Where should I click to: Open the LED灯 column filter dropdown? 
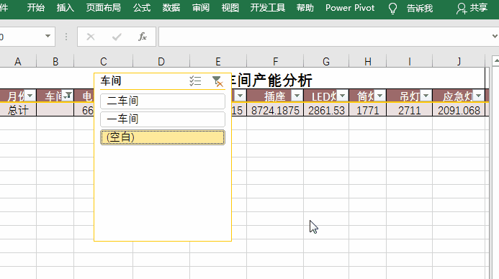tap(343, 96)
